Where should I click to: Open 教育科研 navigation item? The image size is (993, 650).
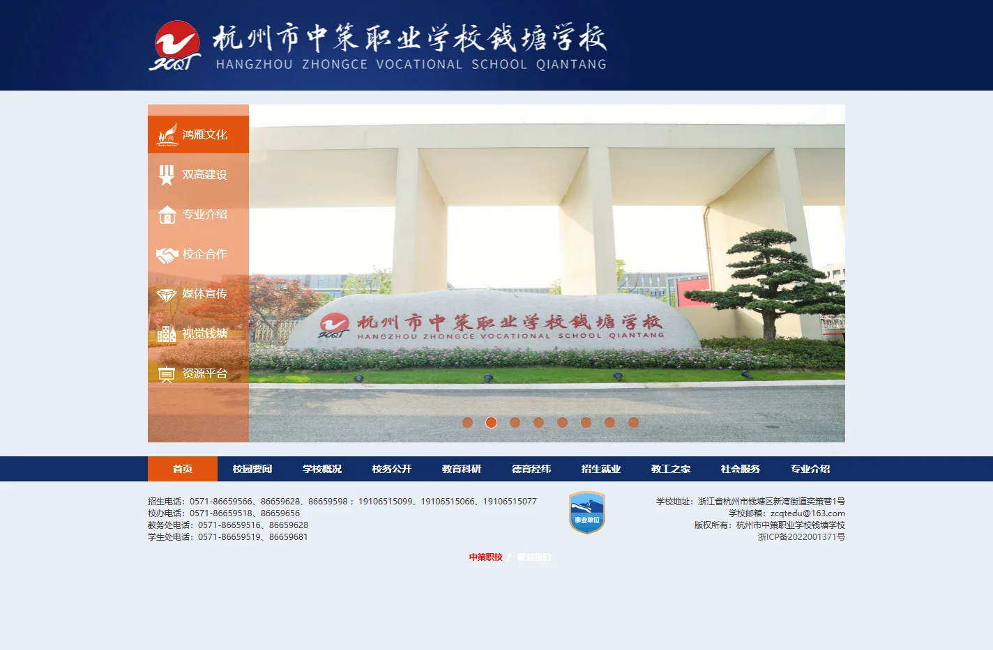point(462,469)
